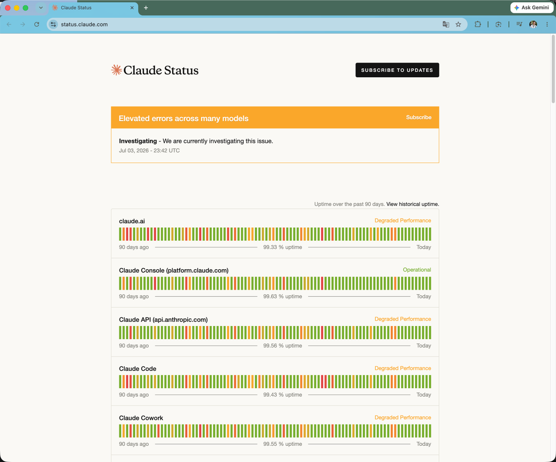556x462 pixels.
Task: Click the page's vertical scrollbar thumb
Action: click(x=553, y=70)
